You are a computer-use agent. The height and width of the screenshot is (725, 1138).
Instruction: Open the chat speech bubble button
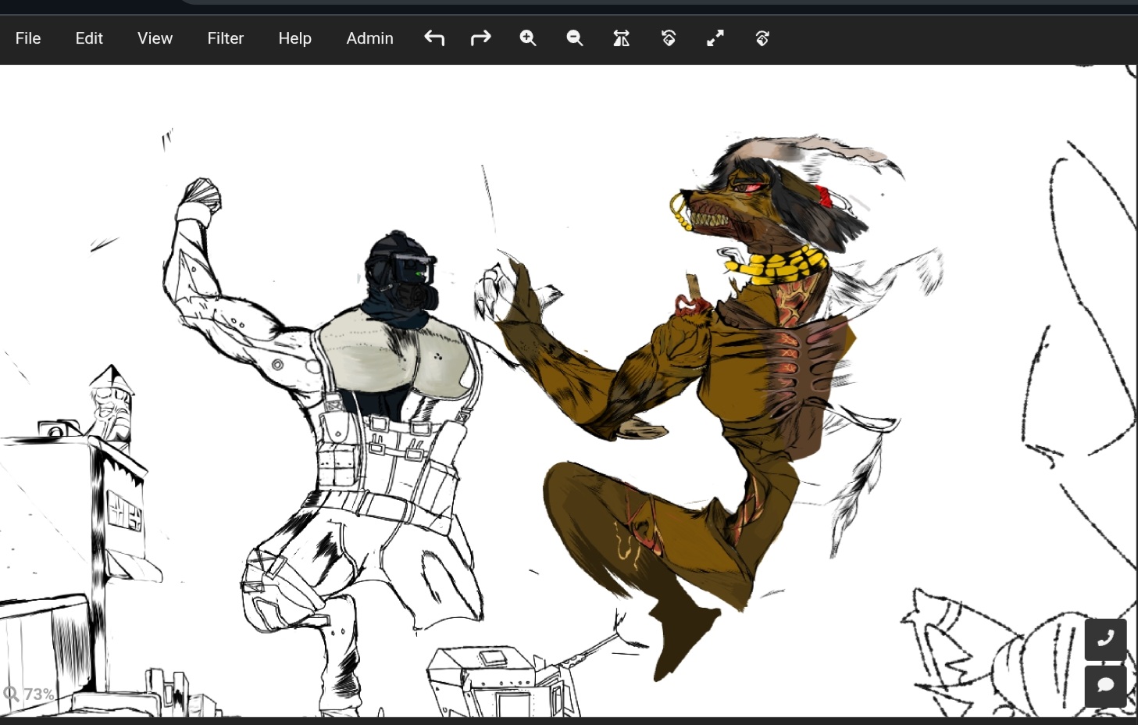pos(1105,686)
